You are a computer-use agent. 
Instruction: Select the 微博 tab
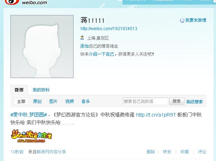click(x=19, y=90)
